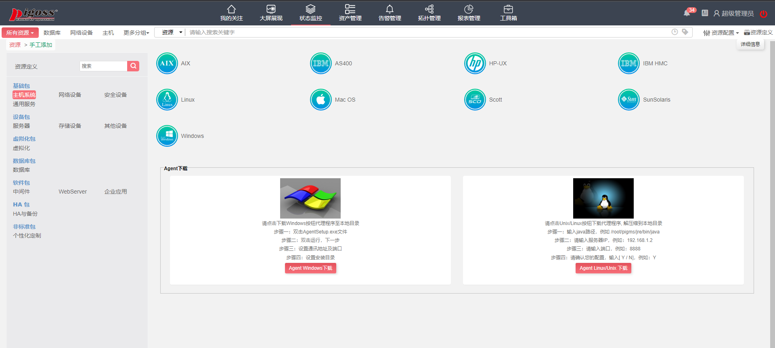Switch to 状态监控 tab

coord(310,13)
